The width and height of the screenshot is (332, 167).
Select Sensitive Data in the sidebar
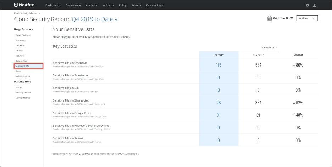coord(29,66)
